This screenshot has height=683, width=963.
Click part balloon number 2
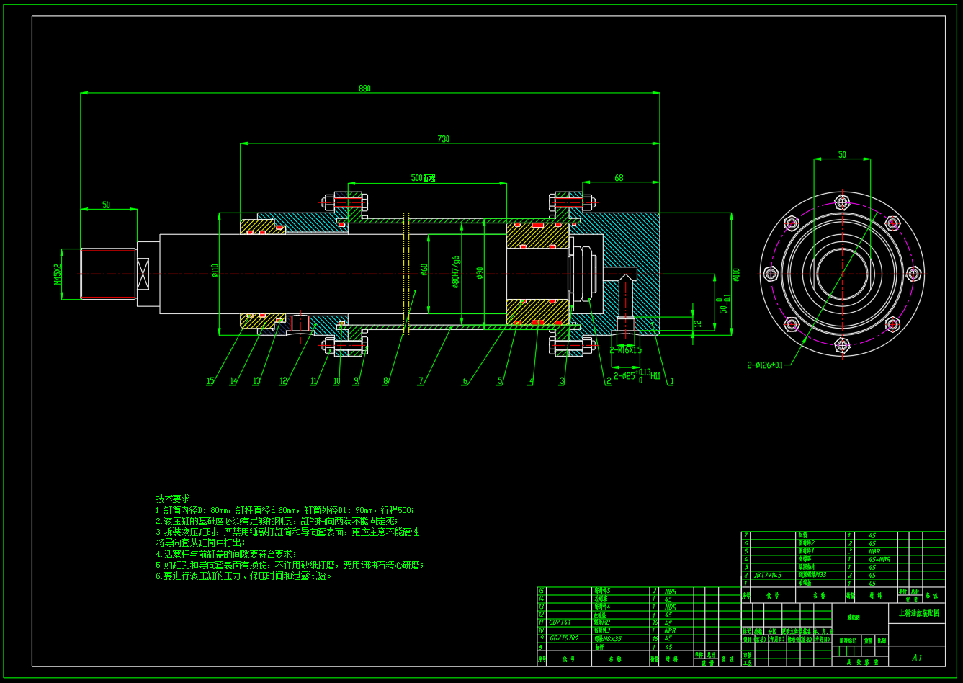point(609,381)
